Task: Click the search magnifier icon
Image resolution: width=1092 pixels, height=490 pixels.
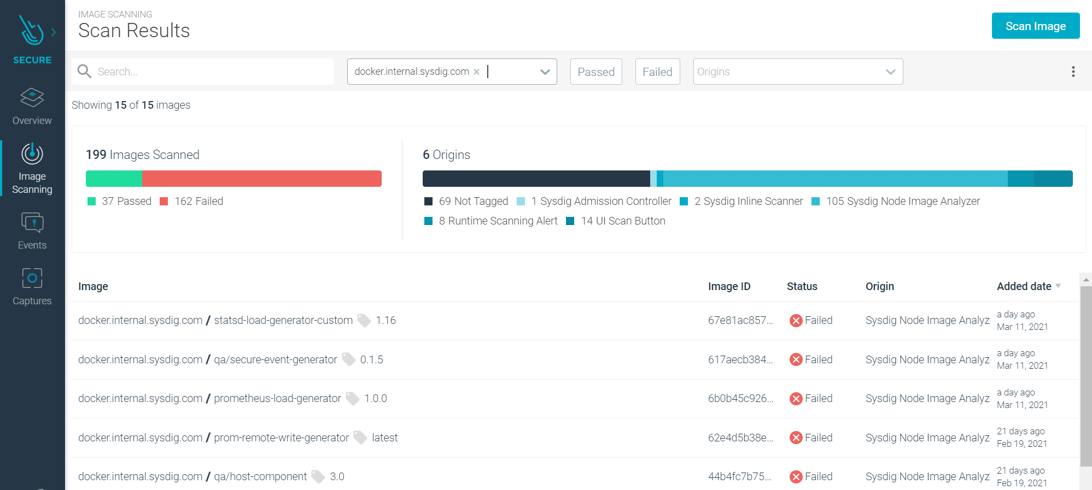Action: [x=84, y=72]
